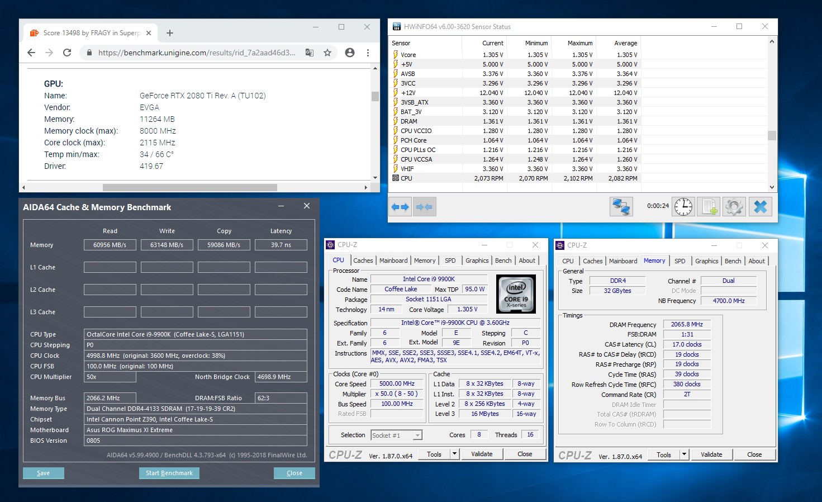Reload the Unigine benchmark page
822x502 pixels.
pos(67,53)
